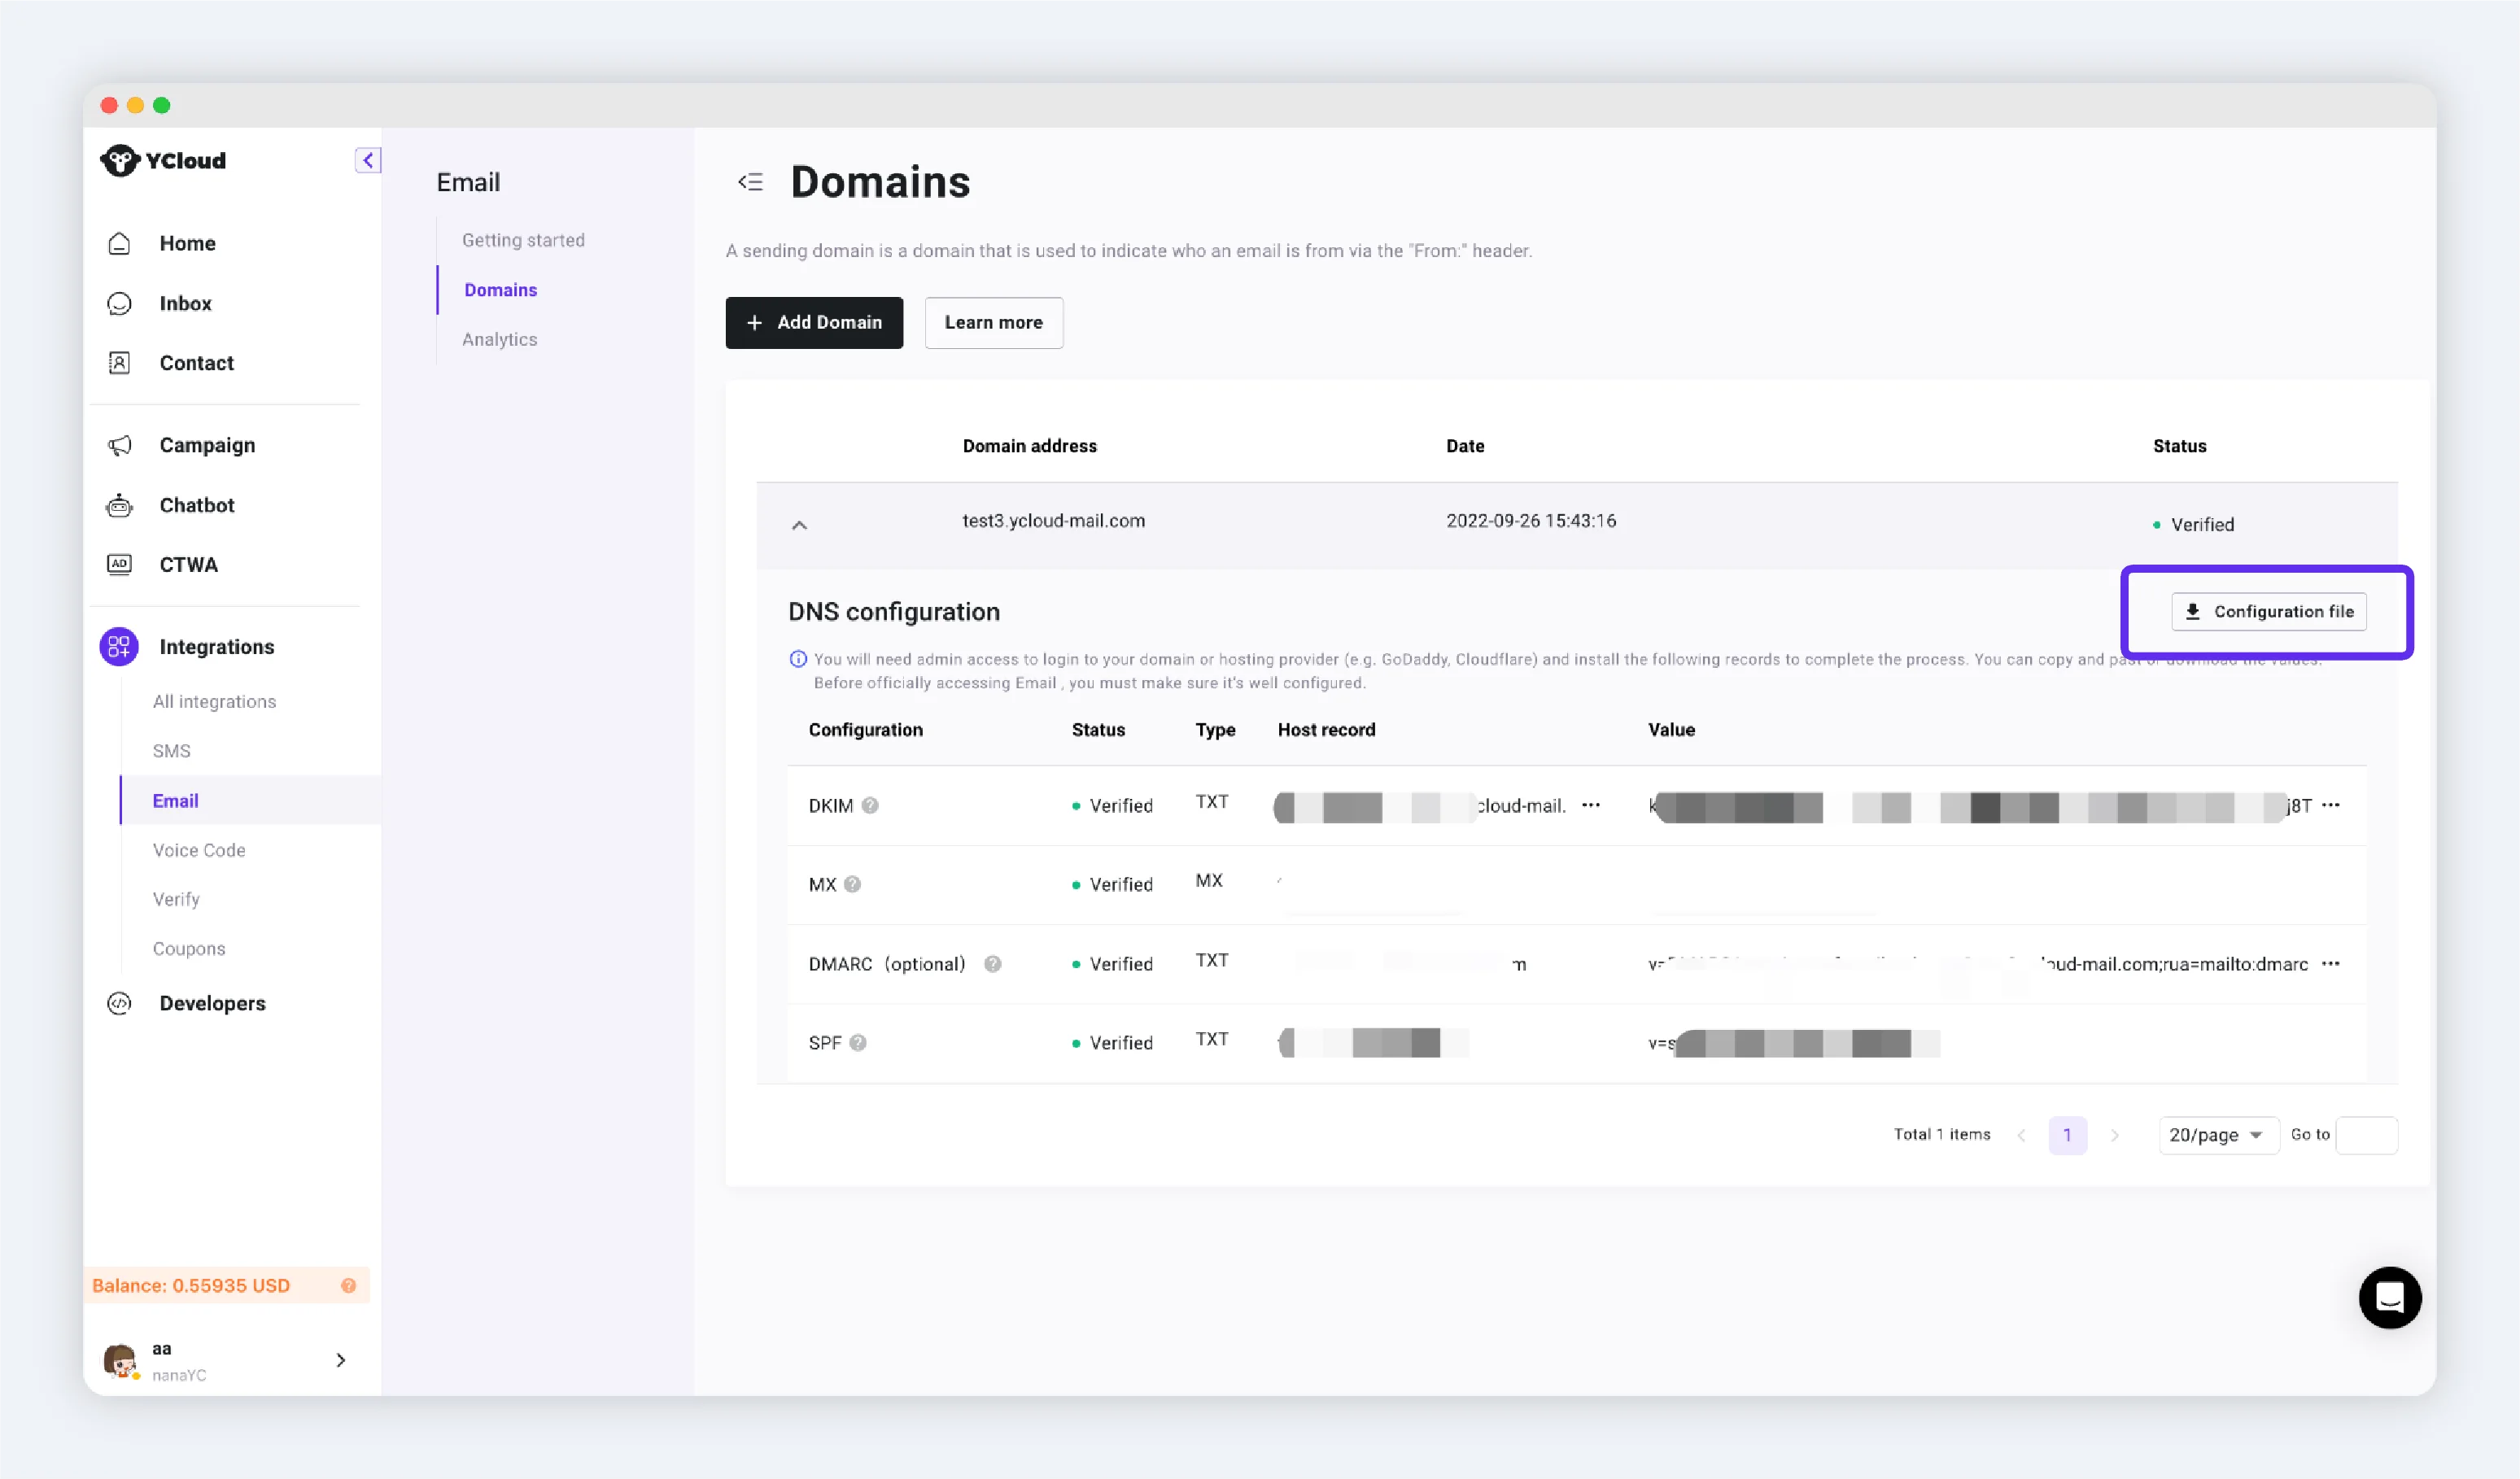Viewport: 2520px width, 1479px height.
Task: Toggle the Email submenu collapse icon
Action: pos(750,182)
